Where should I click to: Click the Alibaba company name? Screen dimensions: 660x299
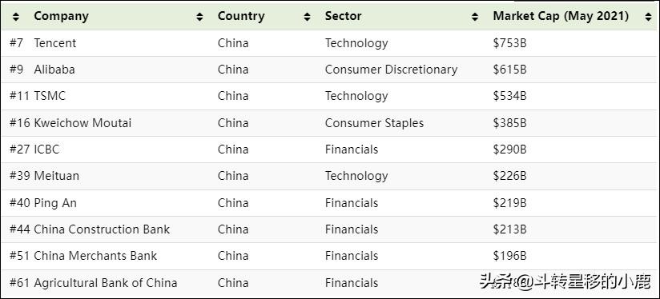tap(54, 70)
